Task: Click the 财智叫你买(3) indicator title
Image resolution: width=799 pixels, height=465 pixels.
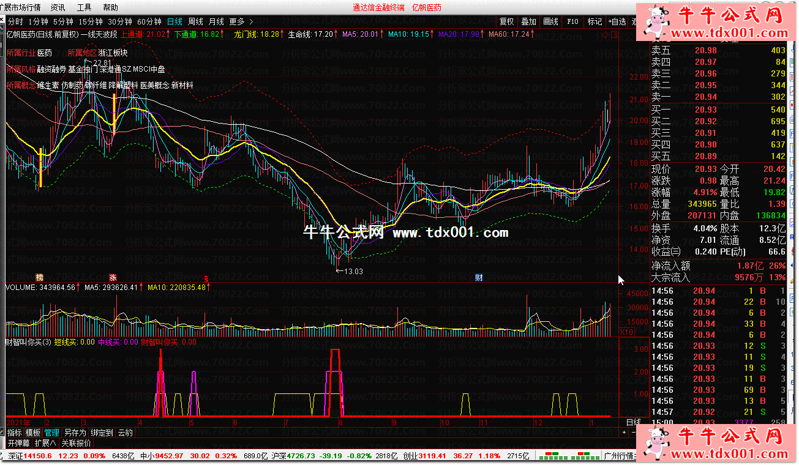Action: [28, 342]
